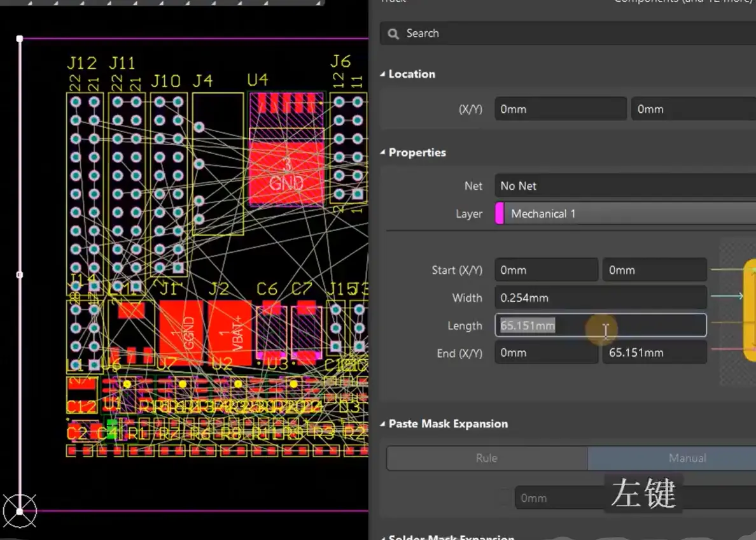The width and height of the screenshot is (756, 540).
Task: Open the Layer dropdown showing Mechanical 1
Action: 626,214
